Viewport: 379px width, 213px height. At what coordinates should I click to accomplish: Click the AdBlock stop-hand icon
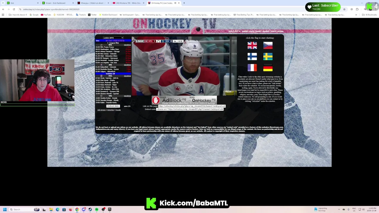coord(156,101)
